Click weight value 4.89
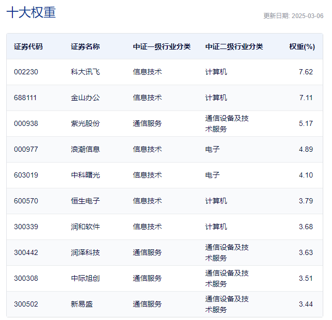332x320 pixels. [306, 149]
